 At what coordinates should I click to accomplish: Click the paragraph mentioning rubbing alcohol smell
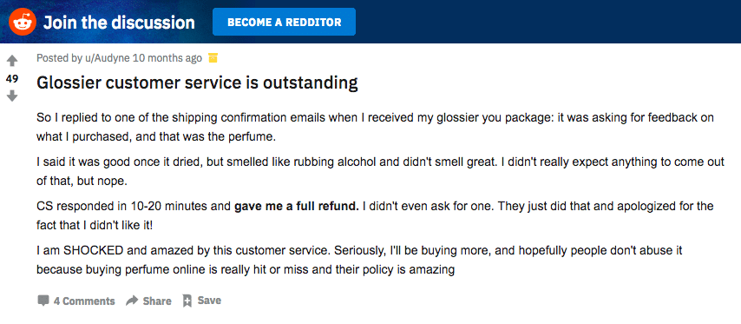[x=380, y=172]
